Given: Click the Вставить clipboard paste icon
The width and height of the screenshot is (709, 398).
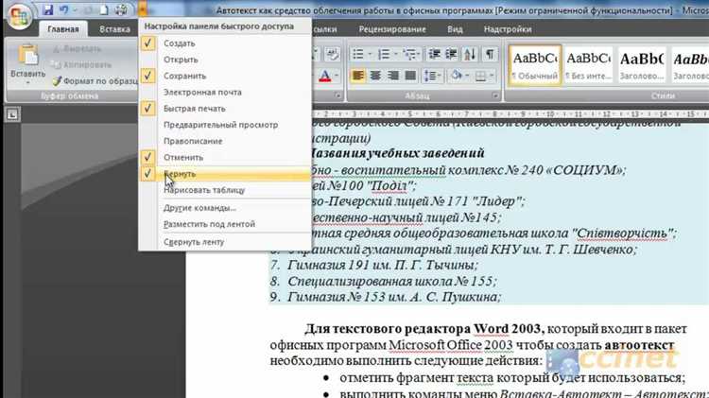Looking at the screenshot, I should point(28,57).
